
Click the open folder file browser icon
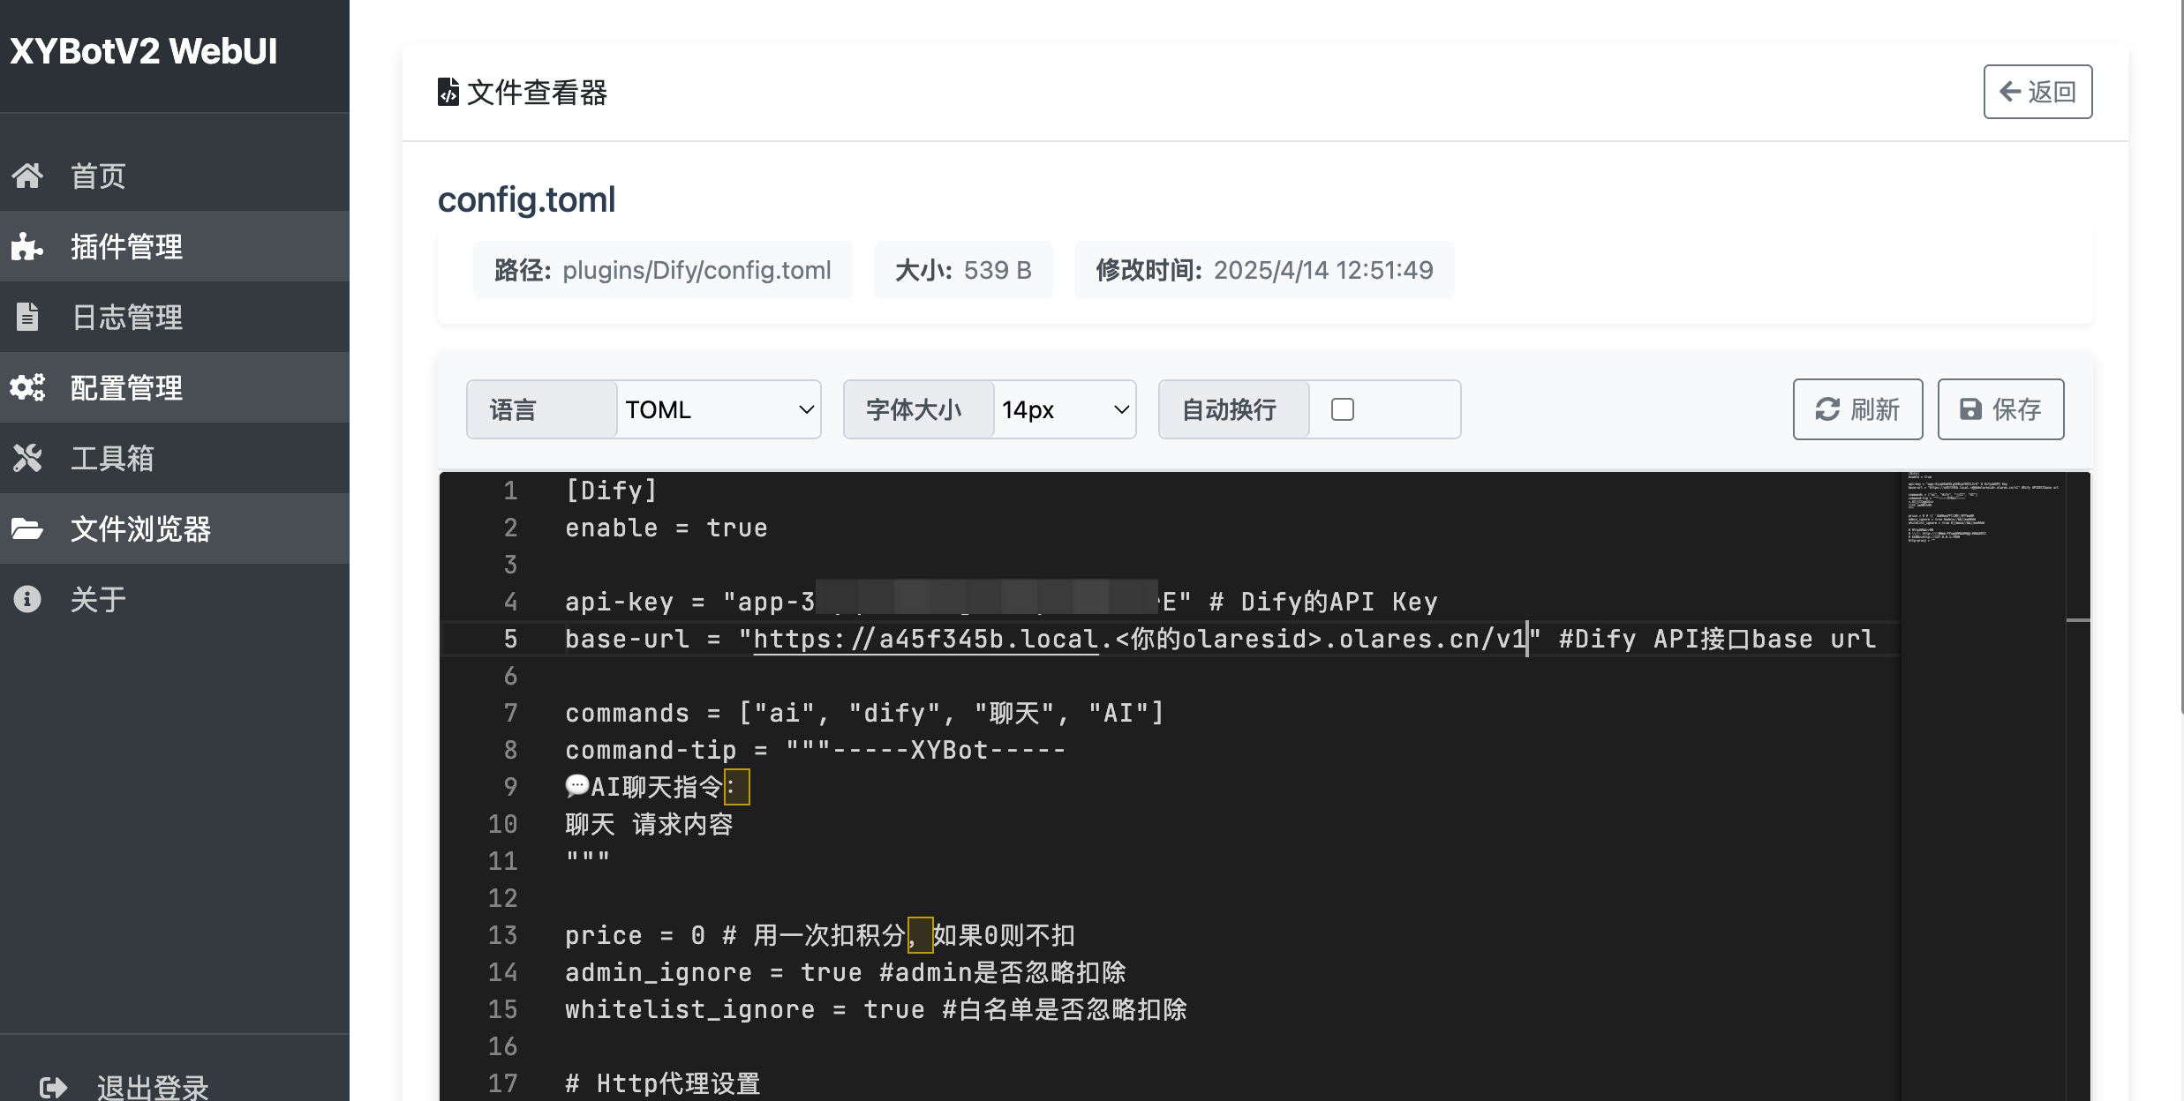(x=27, y=528)
